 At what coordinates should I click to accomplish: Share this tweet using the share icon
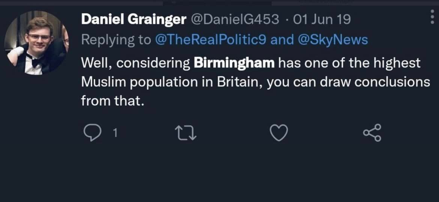[372, 133]
